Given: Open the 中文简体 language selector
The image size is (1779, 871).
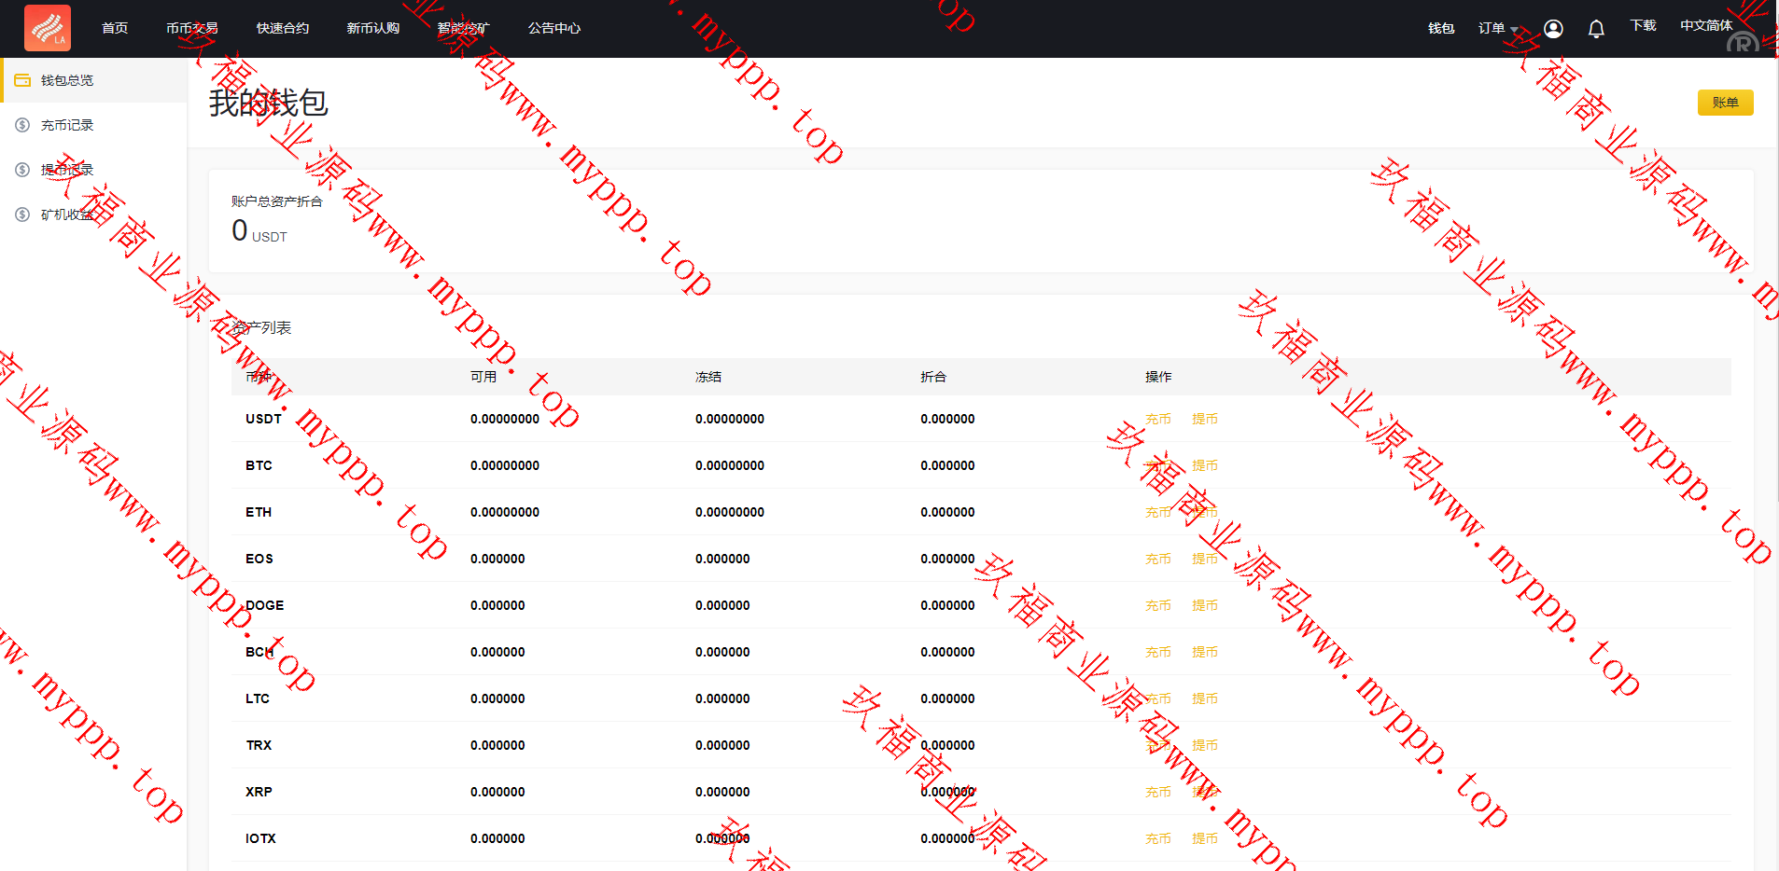Looking at the screenshot, I should point(1705,26).
